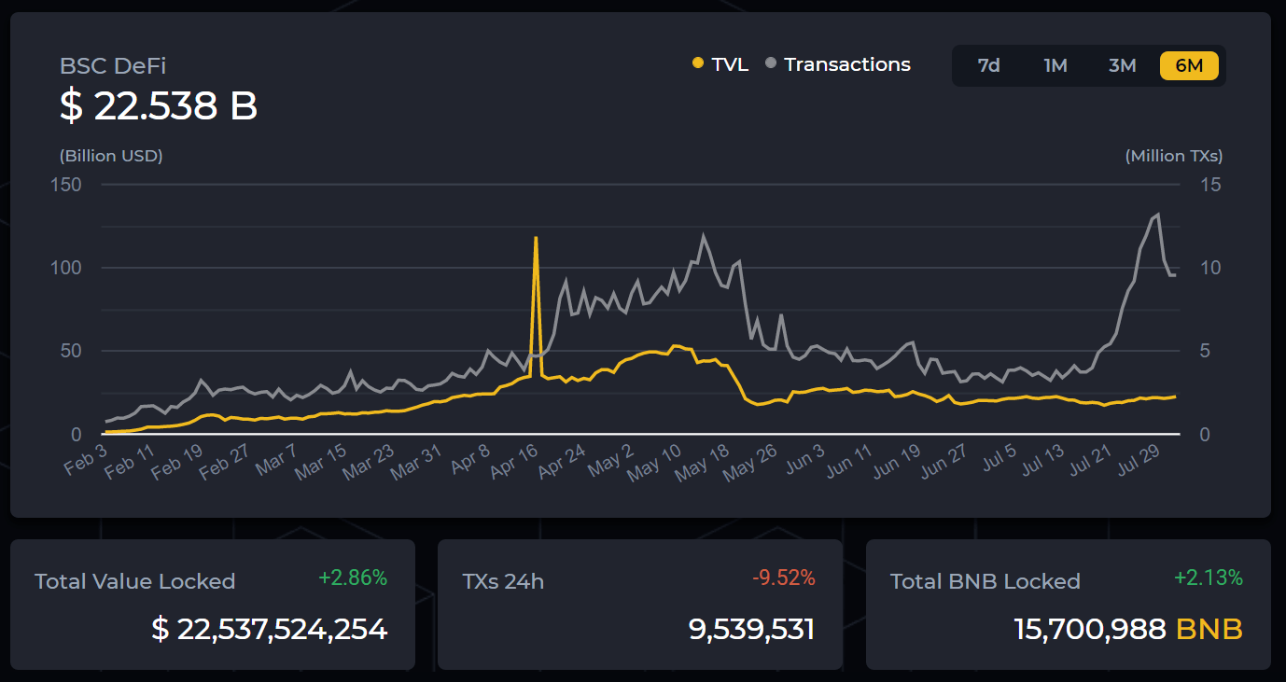Click the -9.52% change value
This screenshot has width=1286, height=682.
(784, 578)
